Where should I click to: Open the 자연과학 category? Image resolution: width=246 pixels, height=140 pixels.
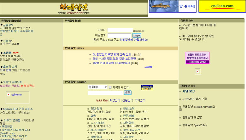click(128, 123)
